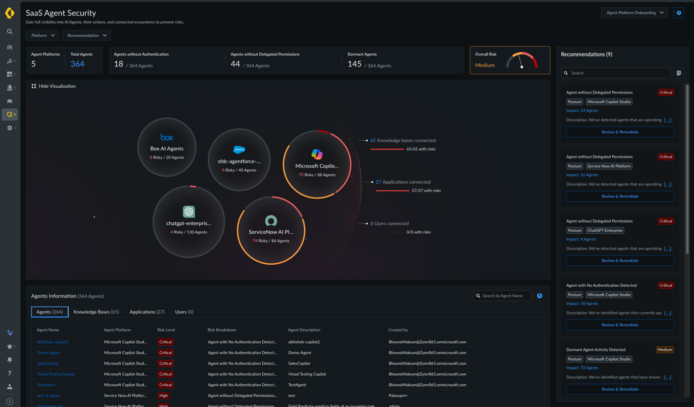Open the Platform filter dropdown

(42, 35)
